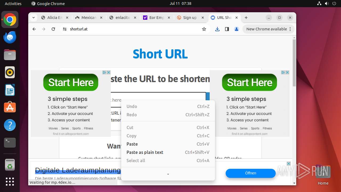The image size is (341, 192).
Task: Open the Google Chrome app menu in the top bar
Action: click(x=48, y=3)
